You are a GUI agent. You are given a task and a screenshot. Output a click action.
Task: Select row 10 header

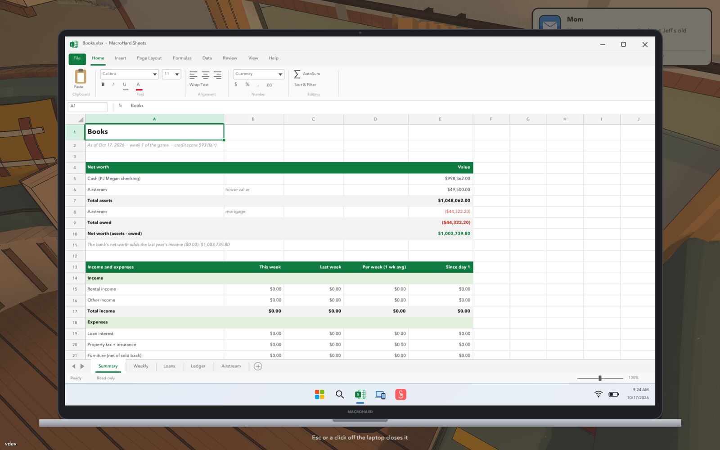click(x=75, y=234)
